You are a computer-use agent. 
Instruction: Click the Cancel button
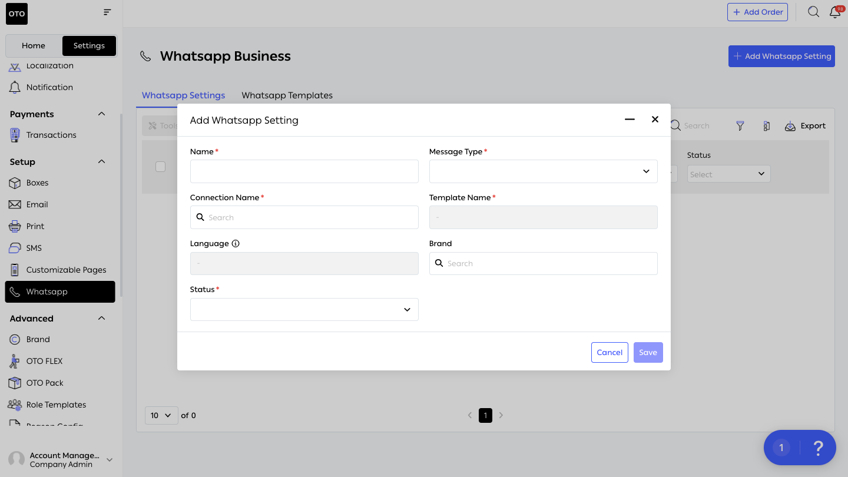coord(609,352)
